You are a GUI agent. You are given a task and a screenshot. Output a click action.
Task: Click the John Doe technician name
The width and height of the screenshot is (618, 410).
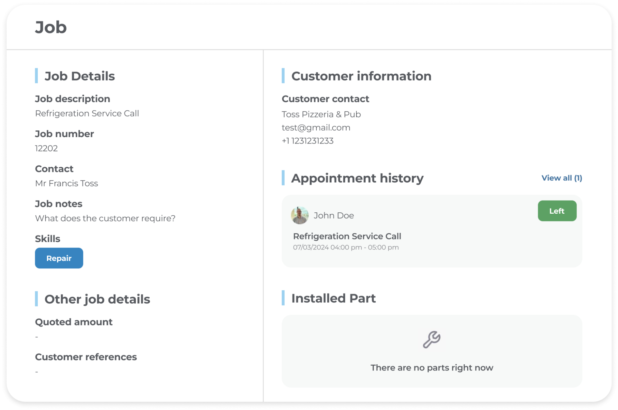click(333, 215)
